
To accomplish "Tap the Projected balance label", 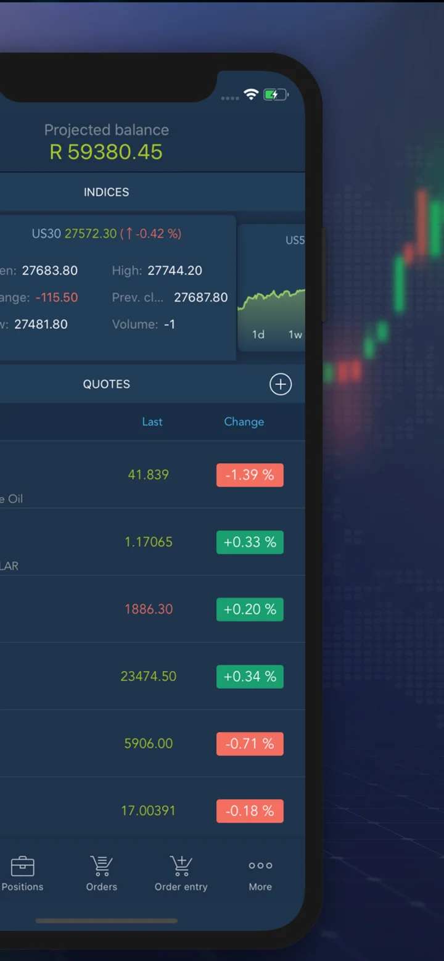I will 107,130.
